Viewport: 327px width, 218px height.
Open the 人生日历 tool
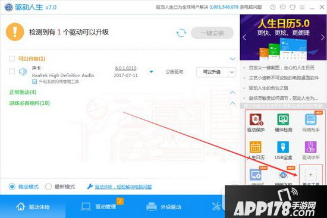[256, 150]
